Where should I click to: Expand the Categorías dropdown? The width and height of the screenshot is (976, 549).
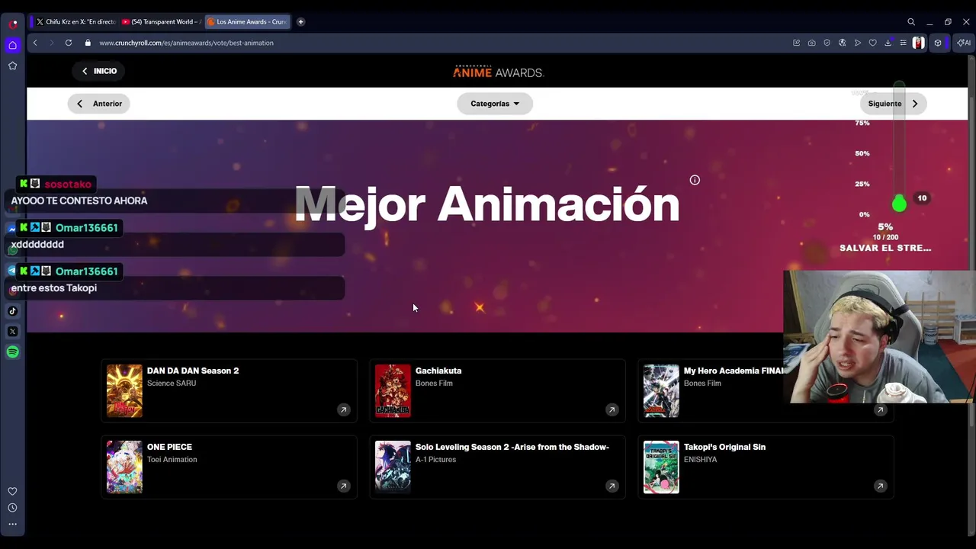[x=495, y=104]
